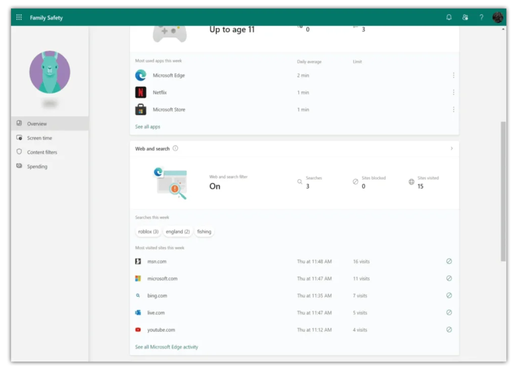This screenshot has height=370, width=517.
Task: Click the web filter illustration
Action: point(171,183)
